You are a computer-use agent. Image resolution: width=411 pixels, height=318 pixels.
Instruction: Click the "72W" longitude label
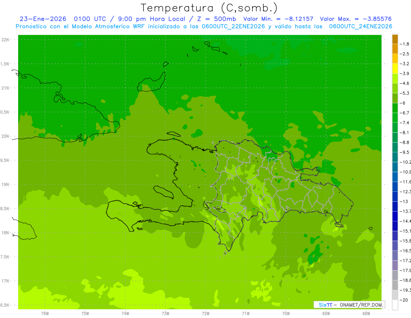(206, 314)
